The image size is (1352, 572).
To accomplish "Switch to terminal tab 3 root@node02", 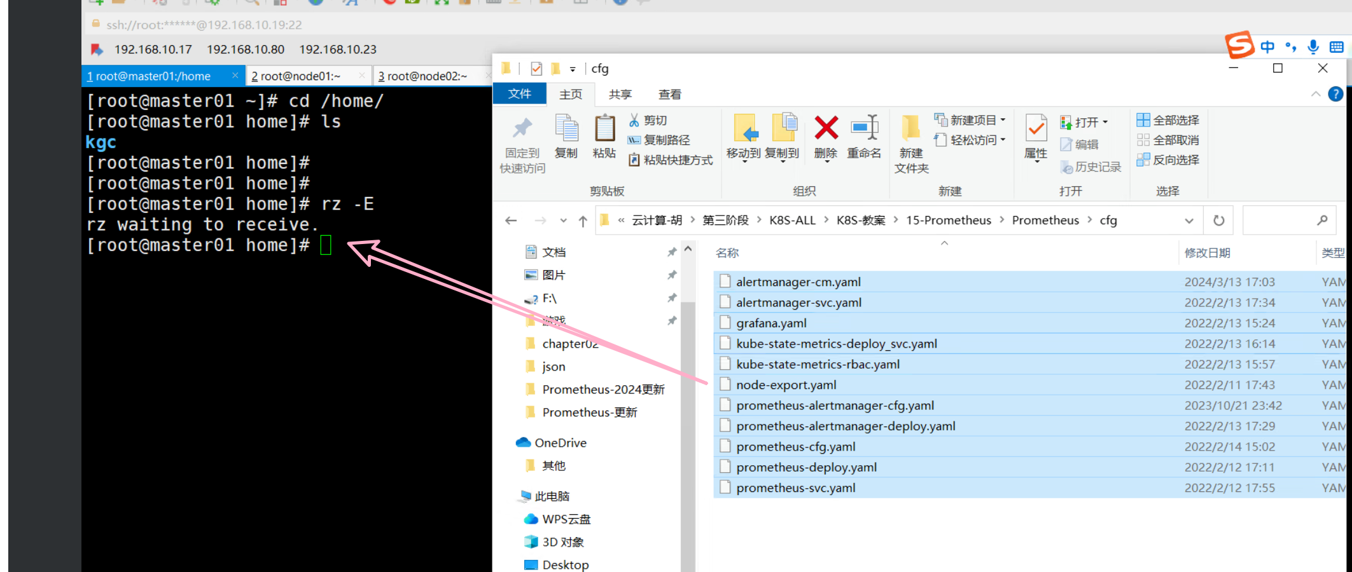I will click(x=433, y=76).
